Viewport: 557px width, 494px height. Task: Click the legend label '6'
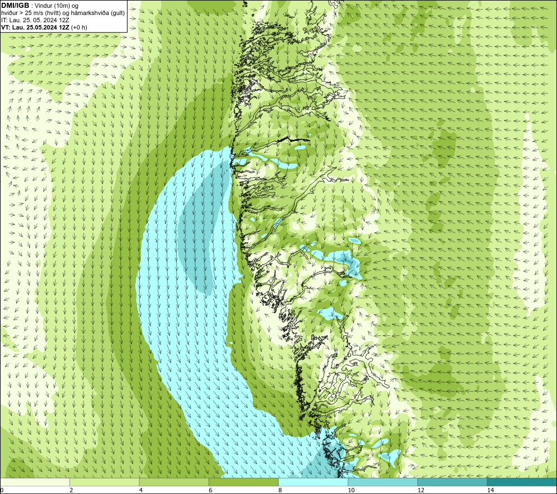pyautogui.click(x=211, y=490)
